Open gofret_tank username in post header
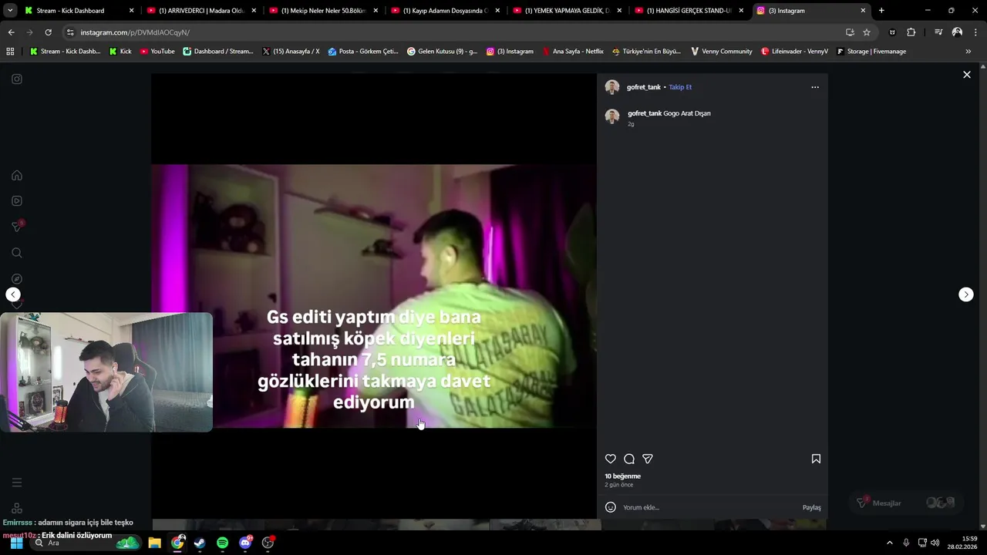The height and width of the screenshot is (555, 987). pyautogui.click(x=644, y=87)
